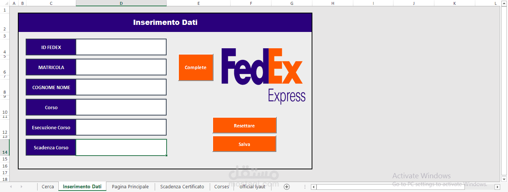Click the next sheet navigation arrow
The height and width of the screenshot is (192, 508).
coord(21,186)
